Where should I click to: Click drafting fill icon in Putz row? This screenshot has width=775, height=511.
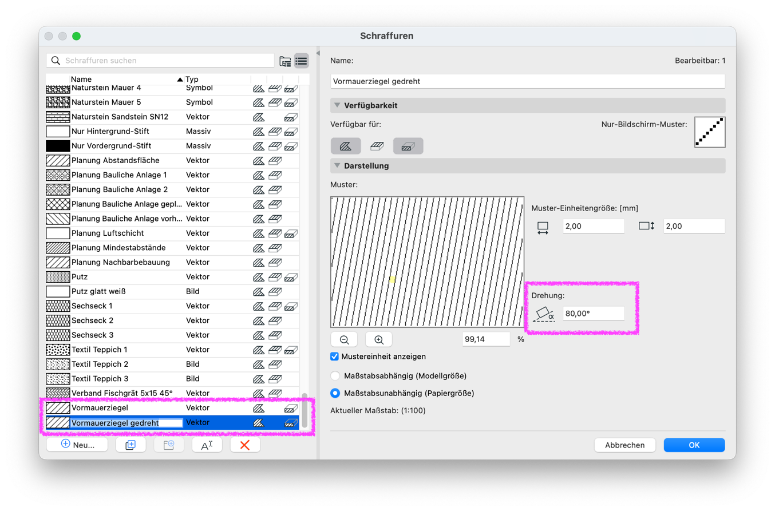(x=259, y=277)
